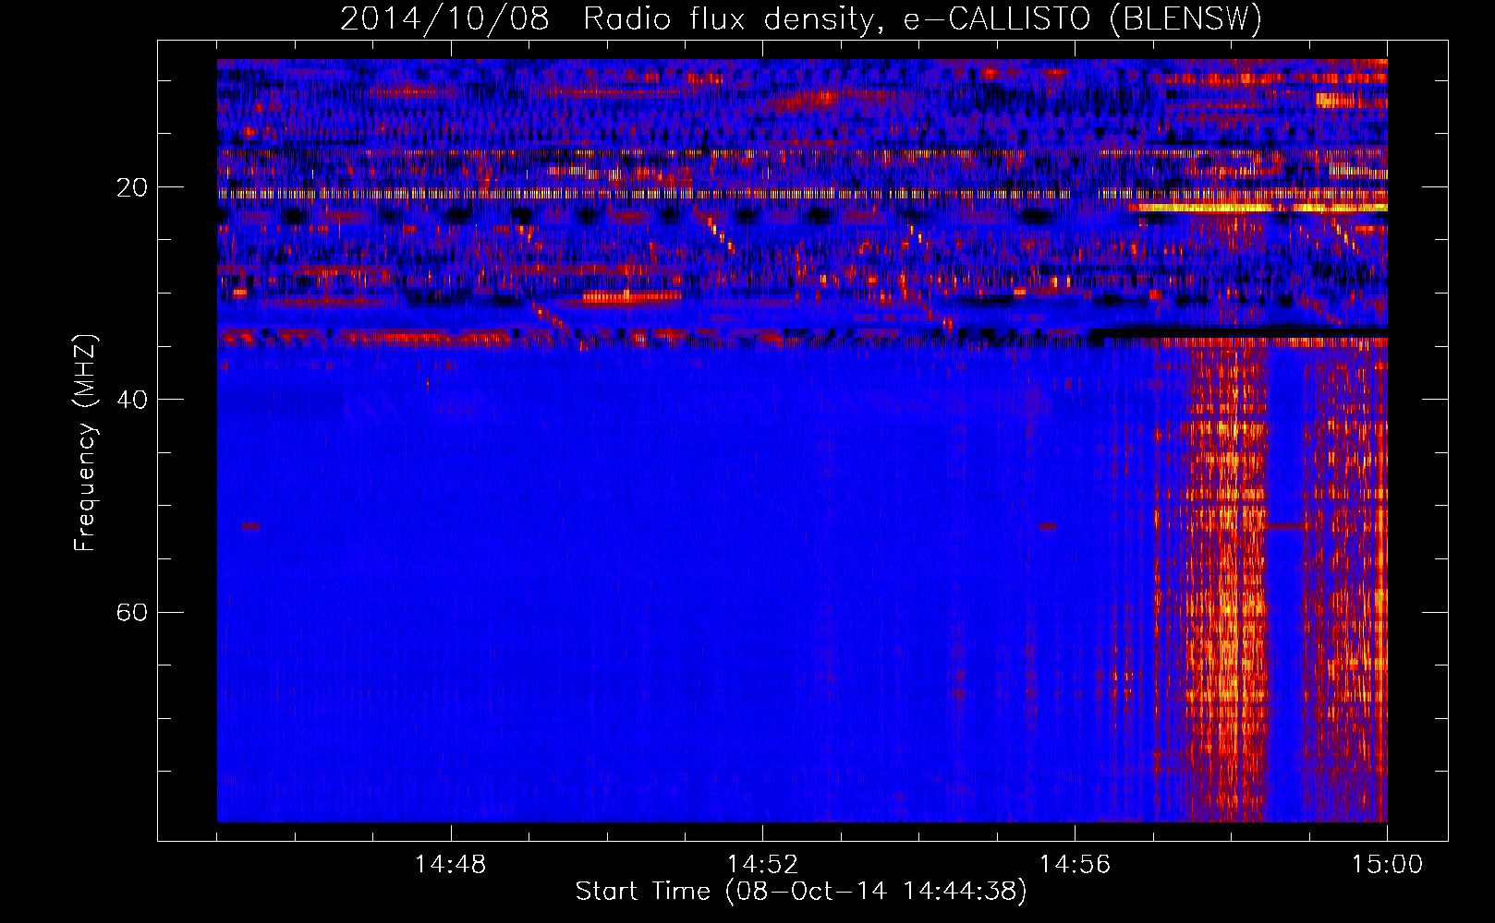Click the 14:48 time tick label
The width and height of the screenshot is (1495, 923).
click(x=450, y=865)
